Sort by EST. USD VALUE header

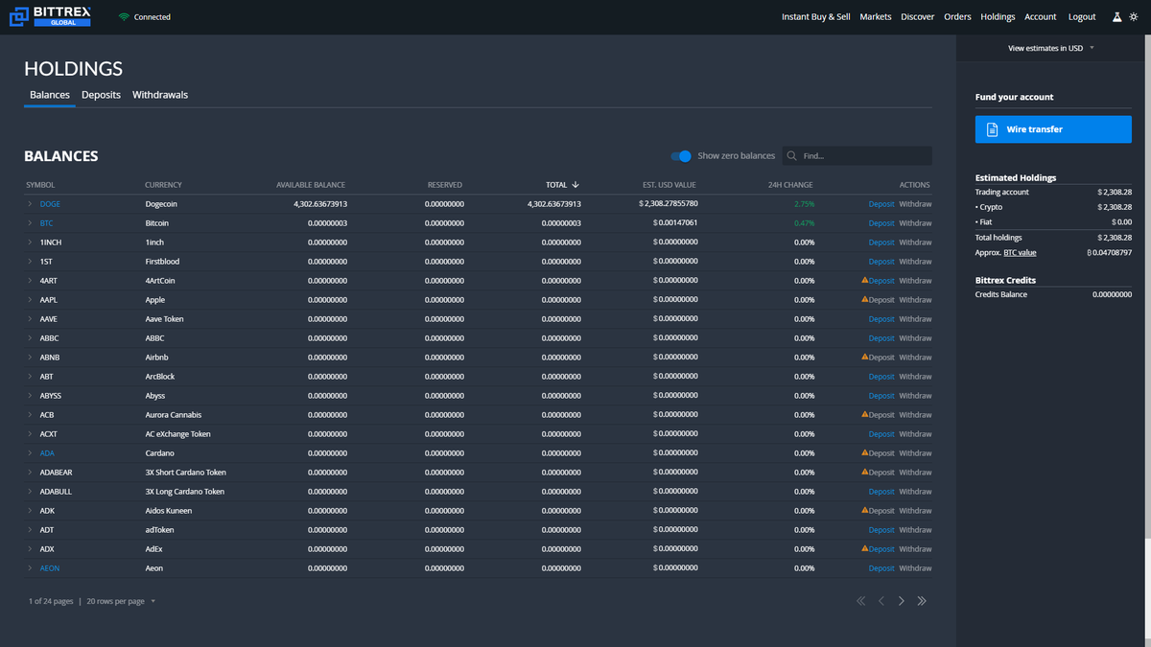pyautogui.click(x=669, y=185)
